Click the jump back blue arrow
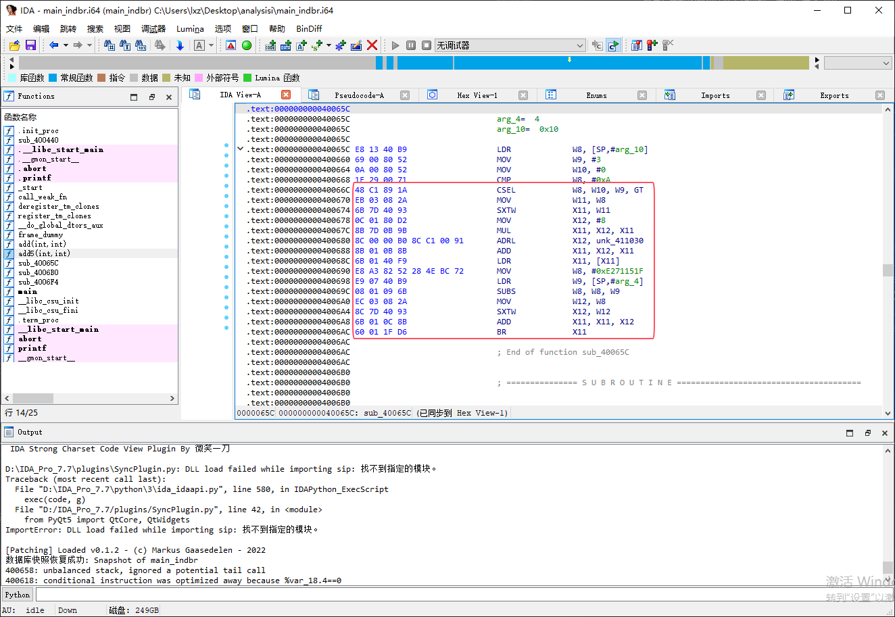 pos(53,45)
